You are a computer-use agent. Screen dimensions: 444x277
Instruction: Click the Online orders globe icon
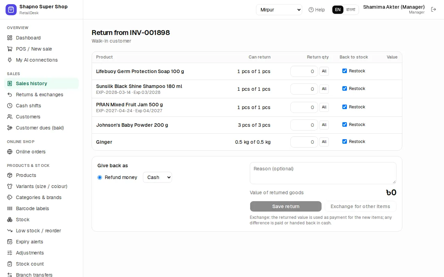pos(10,152)
